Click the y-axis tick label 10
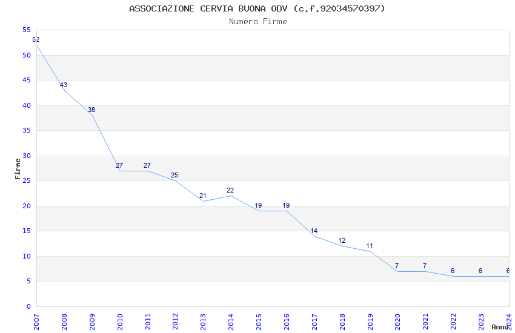Screen dimensions: 515x333 pyautogui.click(x=27, y=256)
